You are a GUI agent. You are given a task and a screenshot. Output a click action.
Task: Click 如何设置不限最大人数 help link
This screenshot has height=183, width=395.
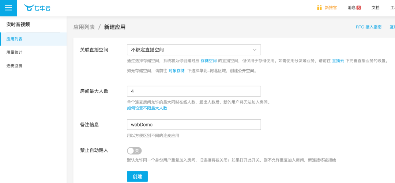click(x=147, y=108)
